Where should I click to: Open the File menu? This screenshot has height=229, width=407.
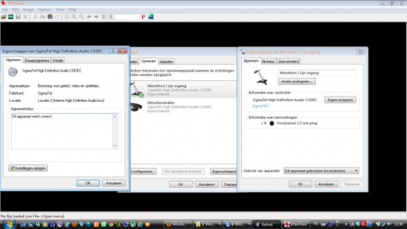pyautogui.click(x=5, y=9)
